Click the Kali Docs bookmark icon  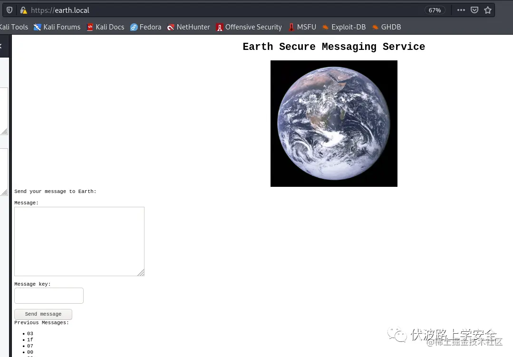90,27
